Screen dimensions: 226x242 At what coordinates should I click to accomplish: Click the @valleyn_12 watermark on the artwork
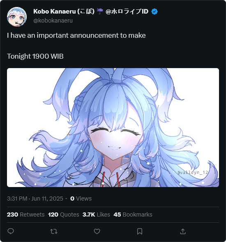[193, 172]
